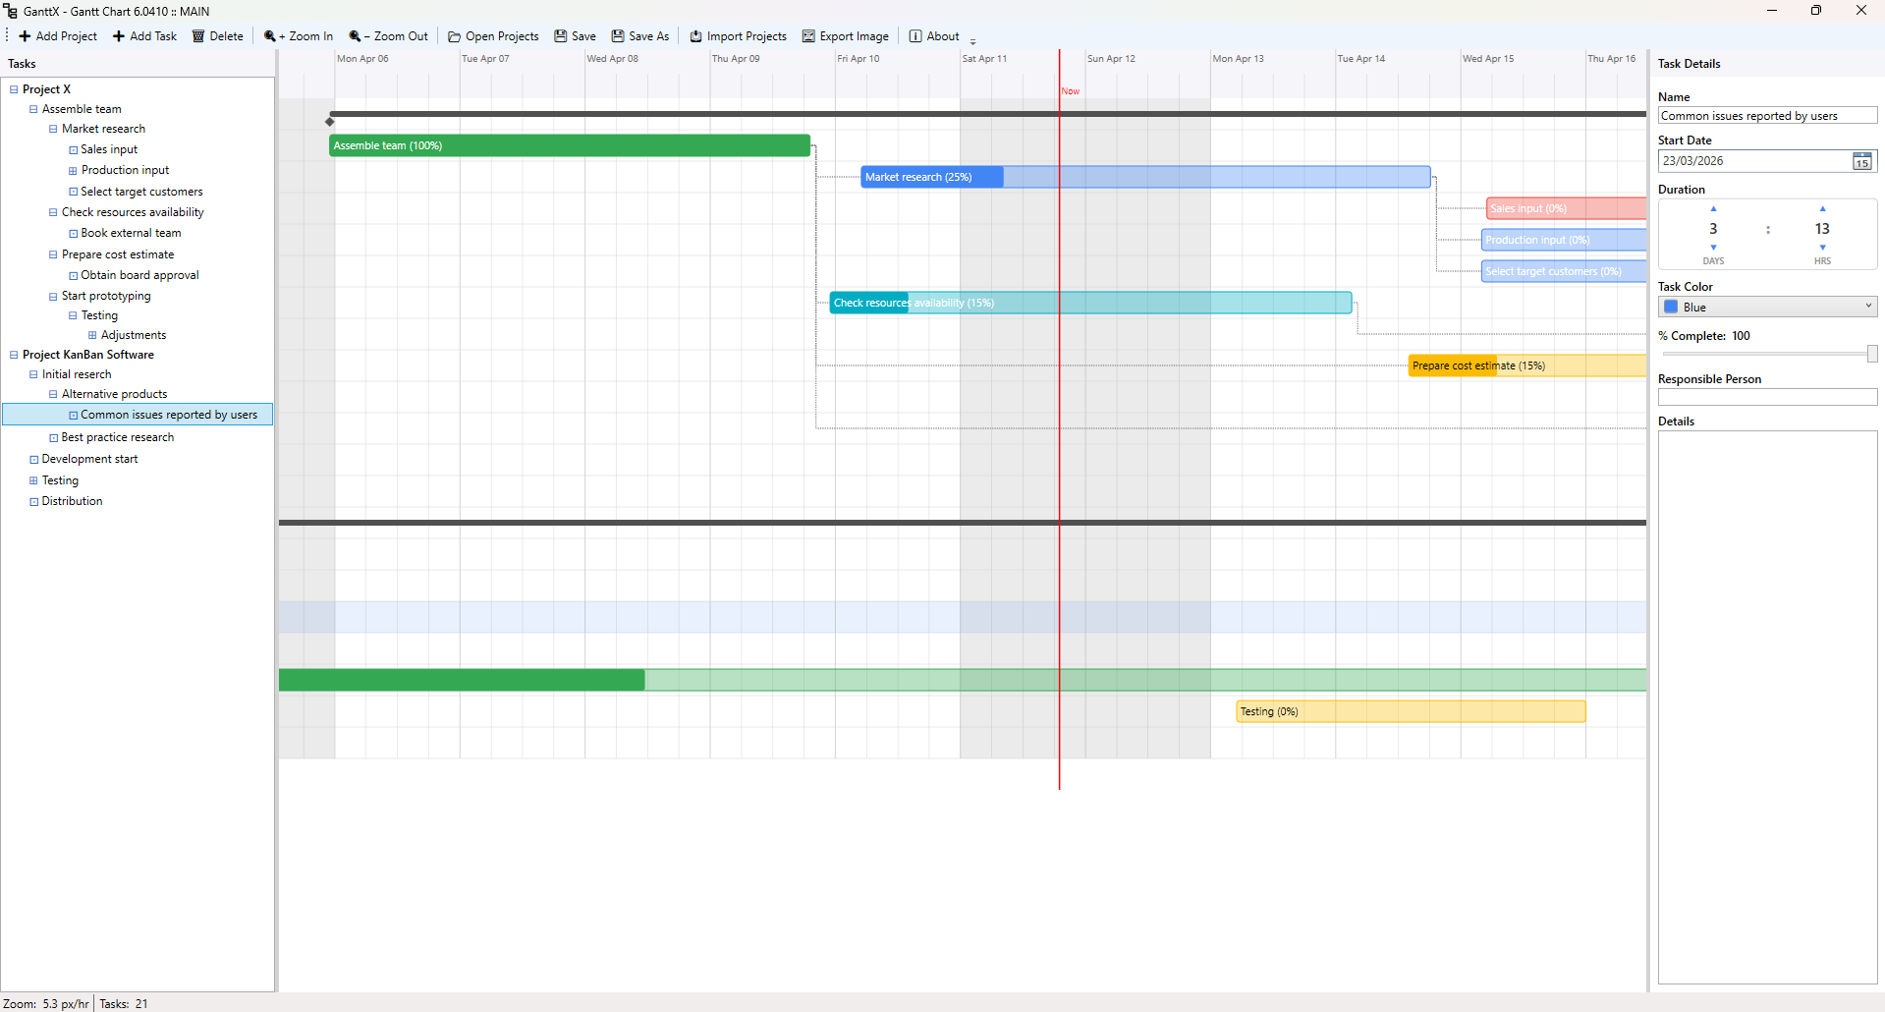Click the Delete trash icon
The image size is (1885, 1012).
(x=198, y=36)
